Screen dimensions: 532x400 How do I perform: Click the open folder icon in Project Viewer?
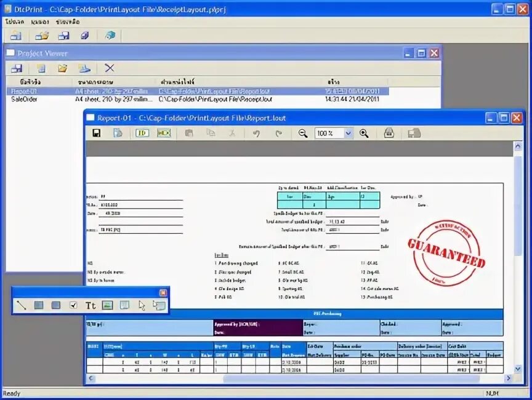coord(62,68)
